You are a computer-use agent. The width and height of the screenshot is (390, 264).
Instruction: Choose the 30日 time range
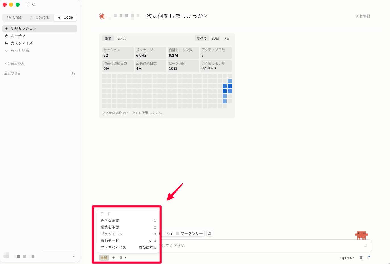(x=215, y=38)
